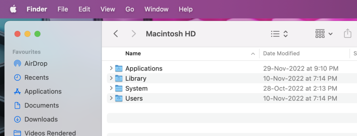Viewport: 357px width, 136px height.
Task: Click the Documents page icon
Action: (x=17, y=105)
